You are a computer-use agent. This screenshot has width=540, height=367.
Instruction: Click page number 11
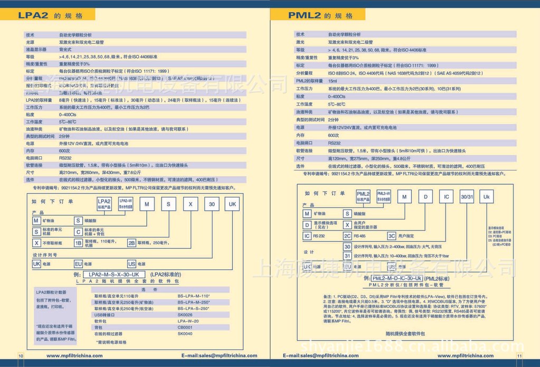(519, 356)
